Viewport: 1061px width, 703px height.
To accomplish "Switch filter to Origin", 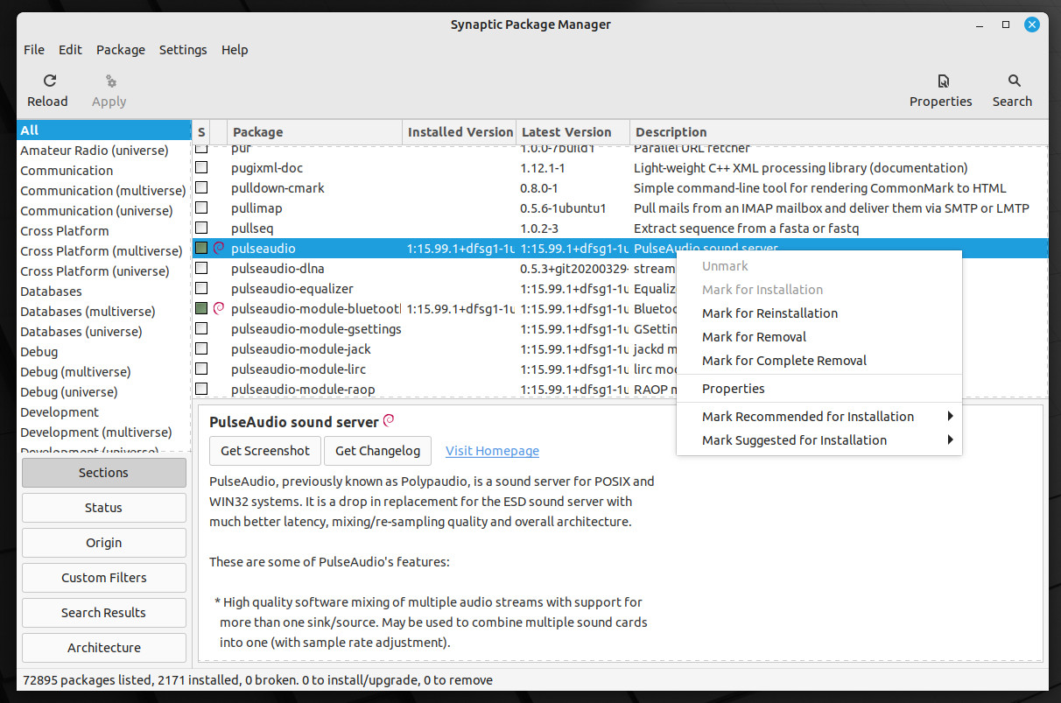I will 103,543.
